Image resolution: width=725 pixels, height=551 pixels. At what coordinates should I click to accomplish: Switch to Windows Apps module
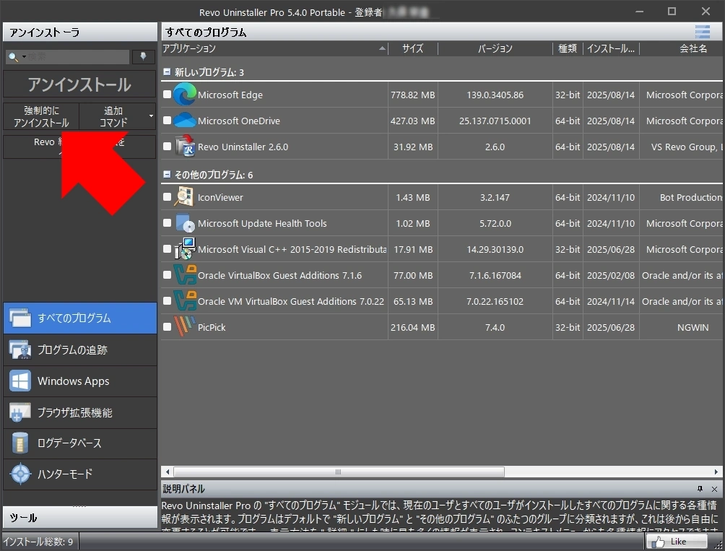[80, 381]
